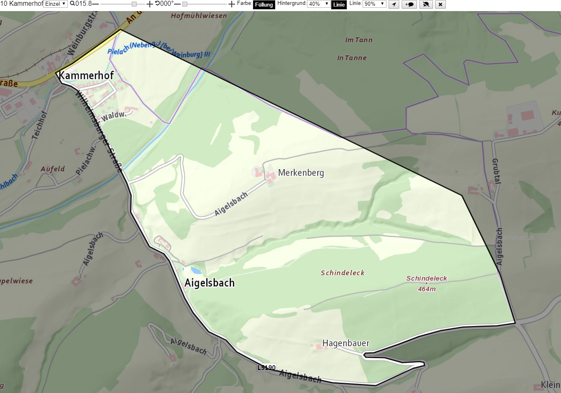Viewport: 561px width, 393px height.
Task: Click the crossed-out speech bubble icon
Action: pyautogui.click(x=426, y=5)
